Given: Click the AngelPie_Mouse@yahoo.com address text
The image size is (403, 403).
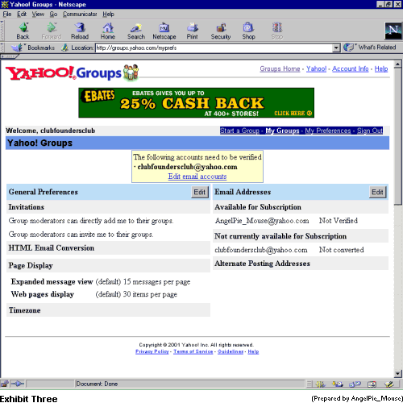Looking at the screenshot, I should tap(262, 221).
